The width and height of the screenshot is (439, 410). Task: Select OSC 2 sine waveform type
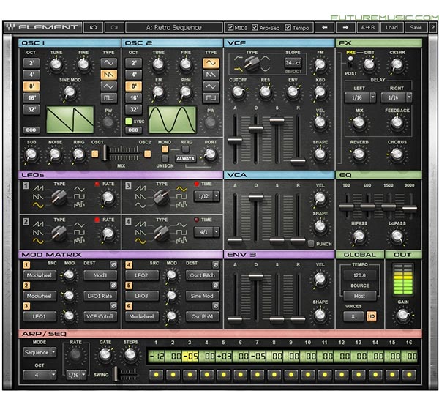211,63
